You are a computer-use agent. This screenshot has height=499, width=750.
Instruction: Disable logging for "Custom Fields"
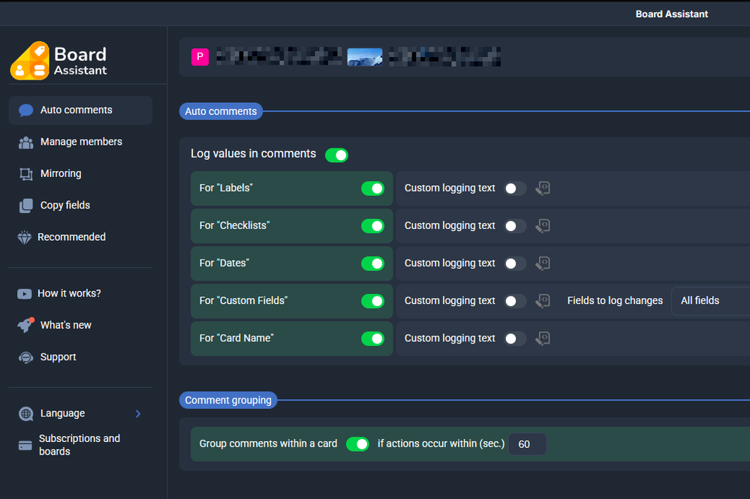click(372, 301)
